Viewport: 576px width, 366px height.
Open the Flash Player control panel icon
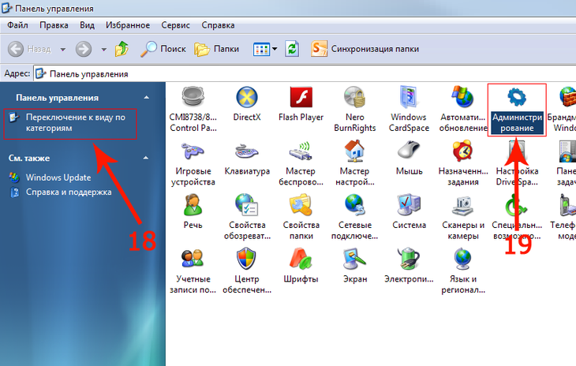coord(301,97)
